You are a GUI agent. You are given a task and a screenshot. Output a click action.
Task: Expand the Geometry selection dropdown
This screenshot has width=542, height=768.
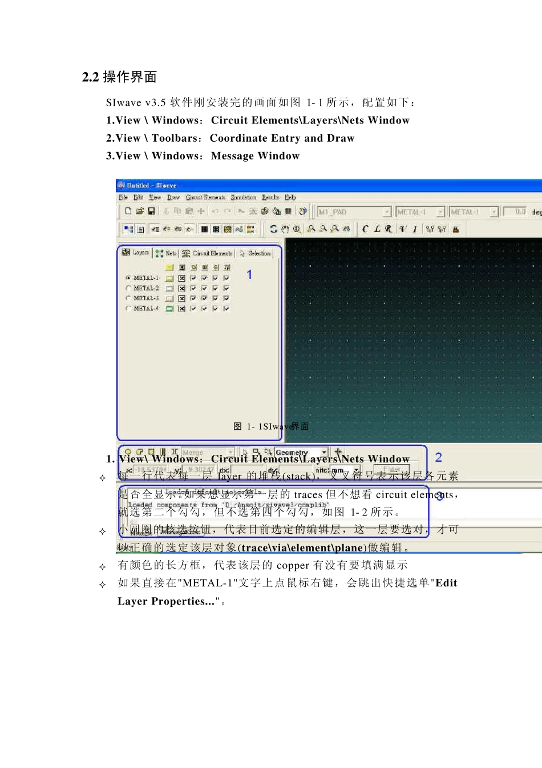[324, 453]
